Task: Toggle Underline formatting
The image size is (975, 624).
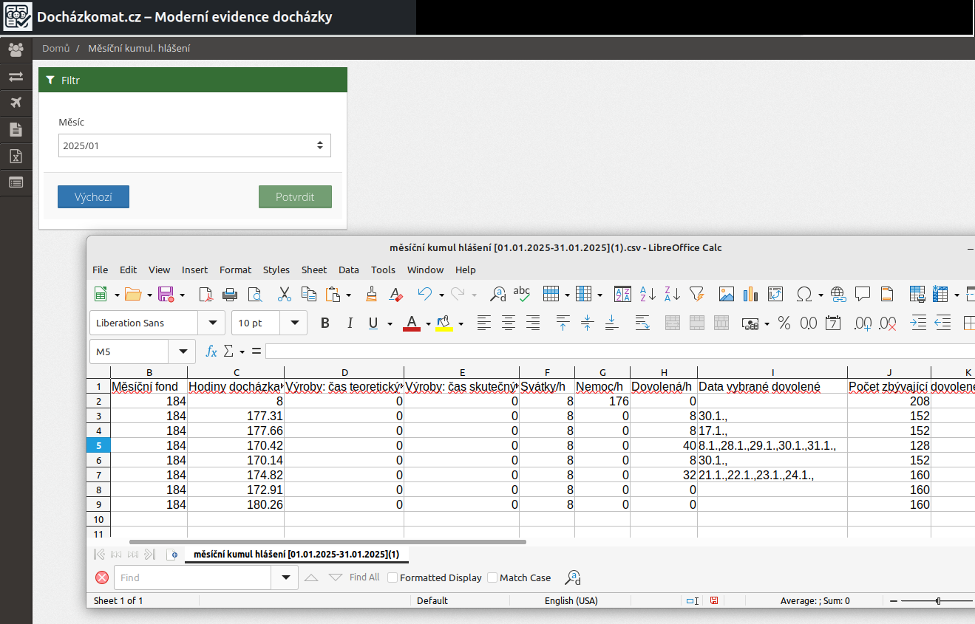Action: tap(373, 323)
